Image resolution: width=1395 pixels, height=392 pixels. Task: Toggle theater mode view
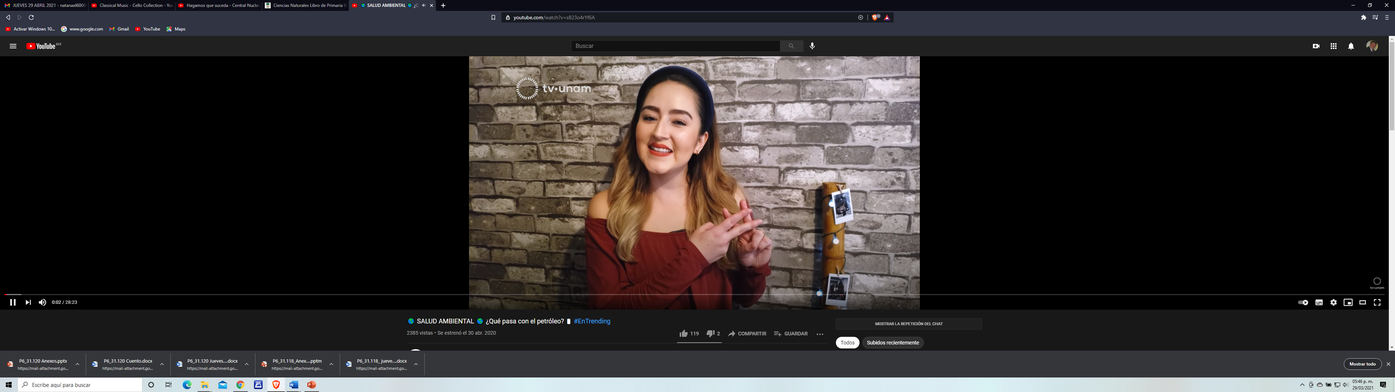1363,302
